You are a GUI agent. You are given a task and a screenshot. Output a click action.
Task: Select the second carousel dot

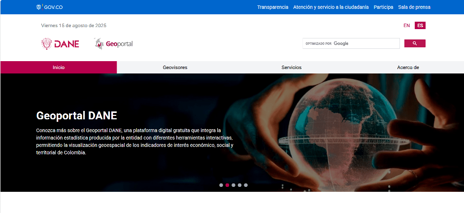point(227,185)
